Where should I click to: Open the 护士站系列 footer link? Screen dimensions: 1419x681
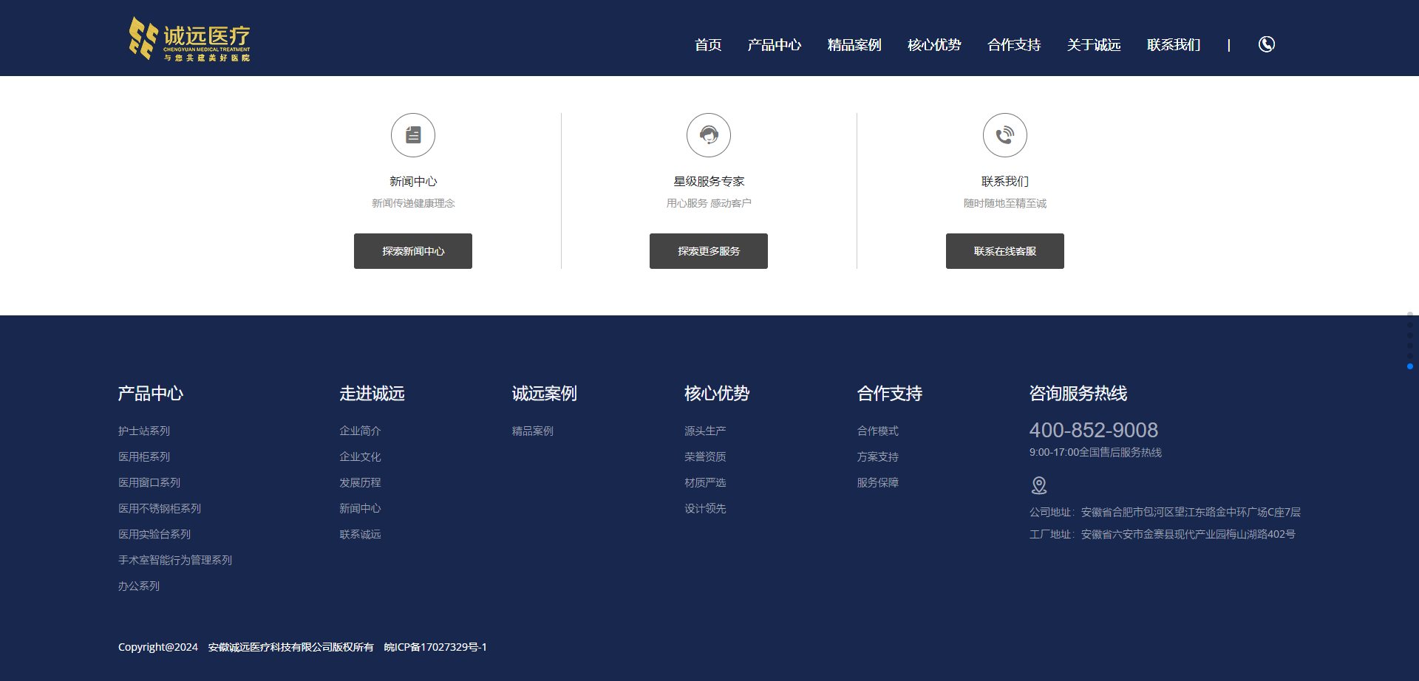(x=144, y=431)
